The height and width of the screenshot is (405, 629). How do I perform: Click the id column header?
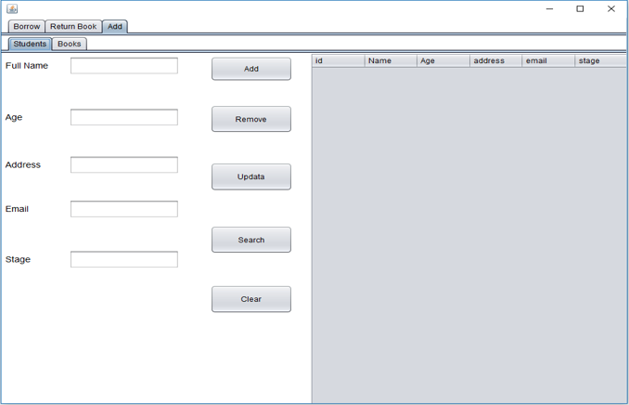pos(339,60)
